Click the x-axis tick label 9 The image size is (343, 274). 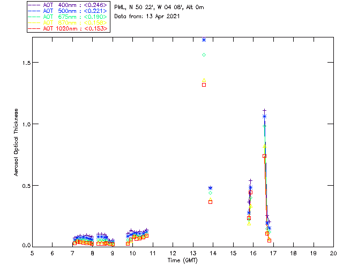click(x=113, y=253)
